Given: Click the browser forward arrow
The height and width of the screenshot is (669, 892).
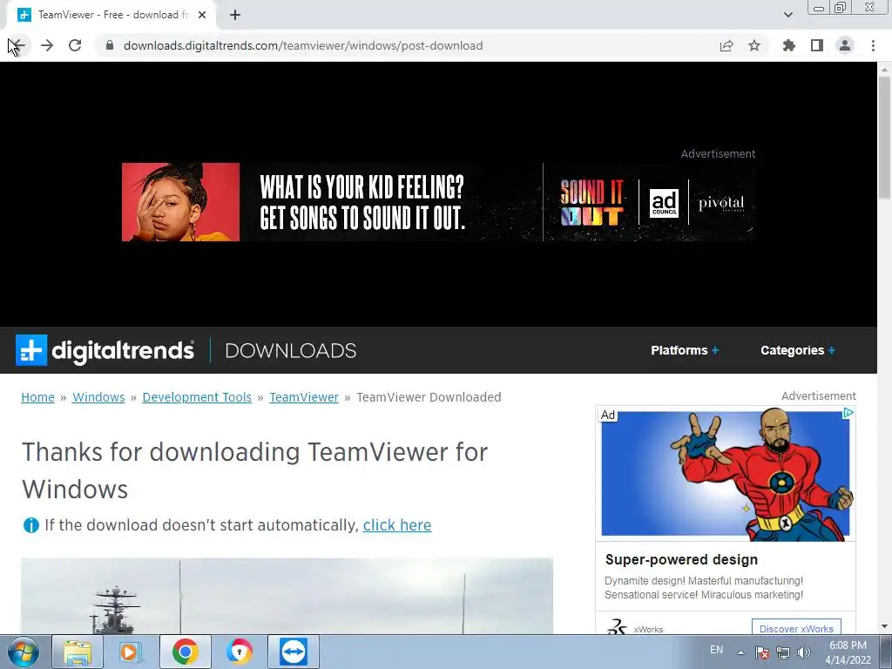Looking at the screenshot, I should [47, 45].
